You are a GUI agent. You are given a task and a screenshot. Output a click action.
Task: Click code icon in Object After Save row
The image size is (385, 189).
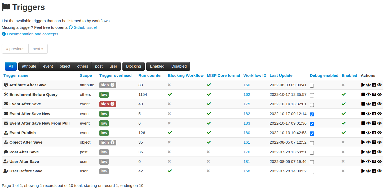pos(368,142)
